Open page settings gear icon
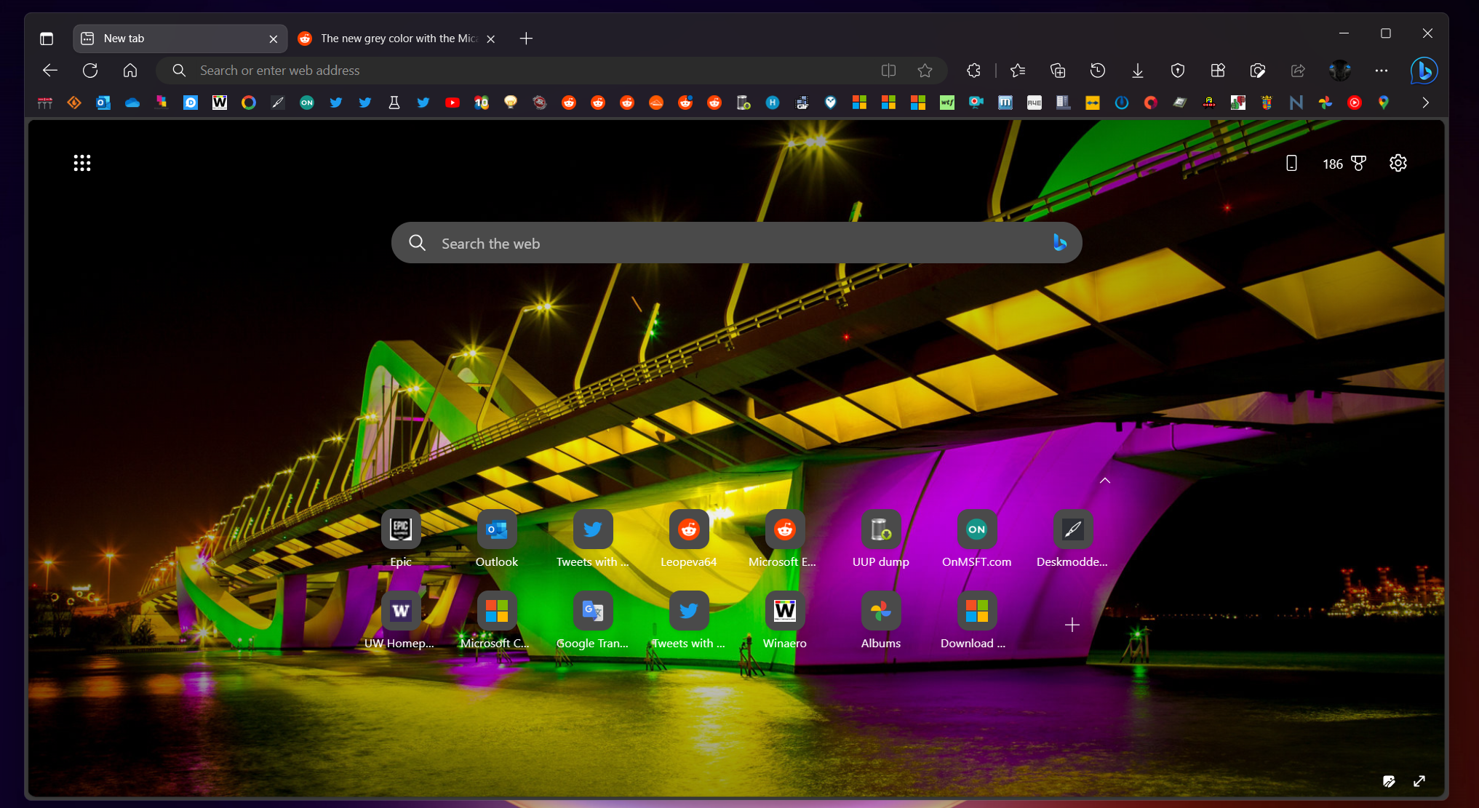The width and height of the screenshot is (1479, 808). click(x=1398, y=164)
